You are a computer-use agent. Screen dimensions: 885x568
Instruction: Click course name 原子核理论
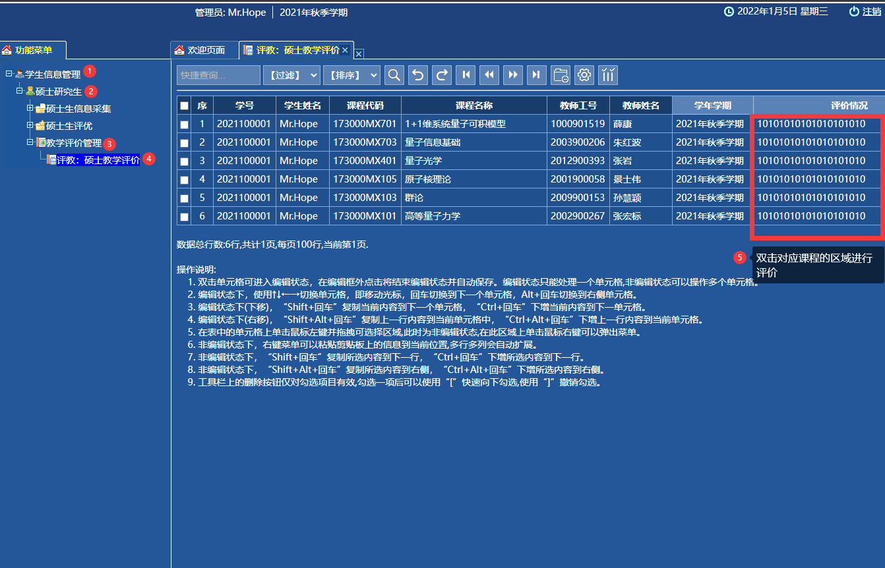pyautogui.click(x=428, y=179)
